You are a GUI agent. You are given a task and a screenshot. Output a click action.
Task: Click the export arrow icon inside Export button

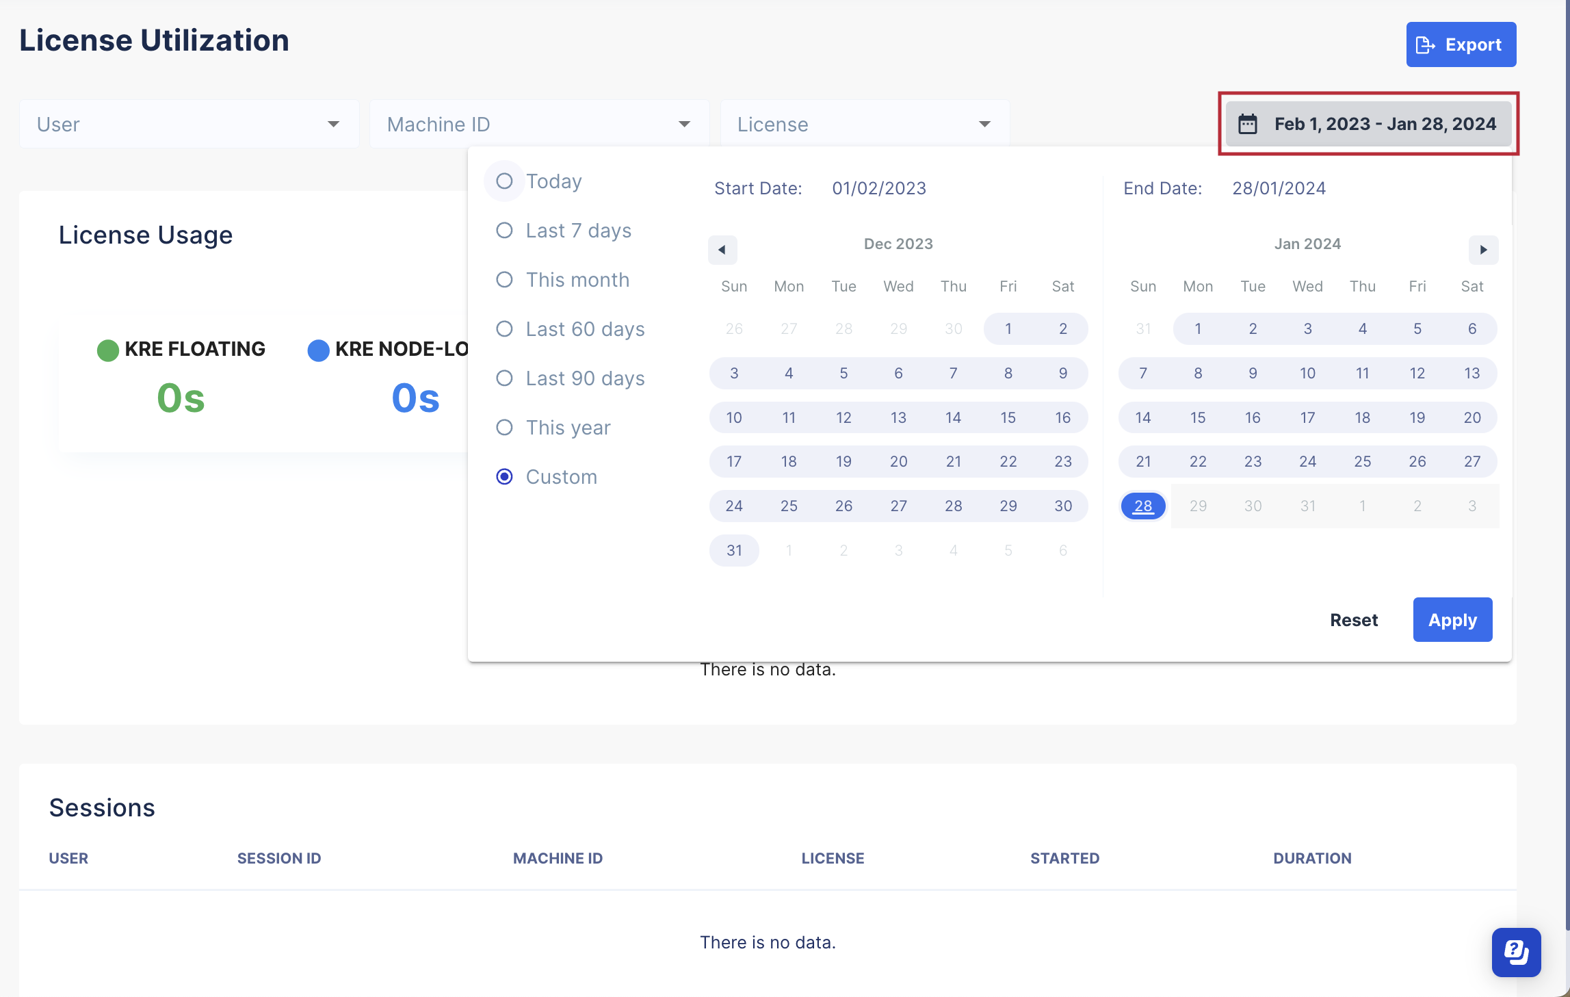pos(1425,44)
